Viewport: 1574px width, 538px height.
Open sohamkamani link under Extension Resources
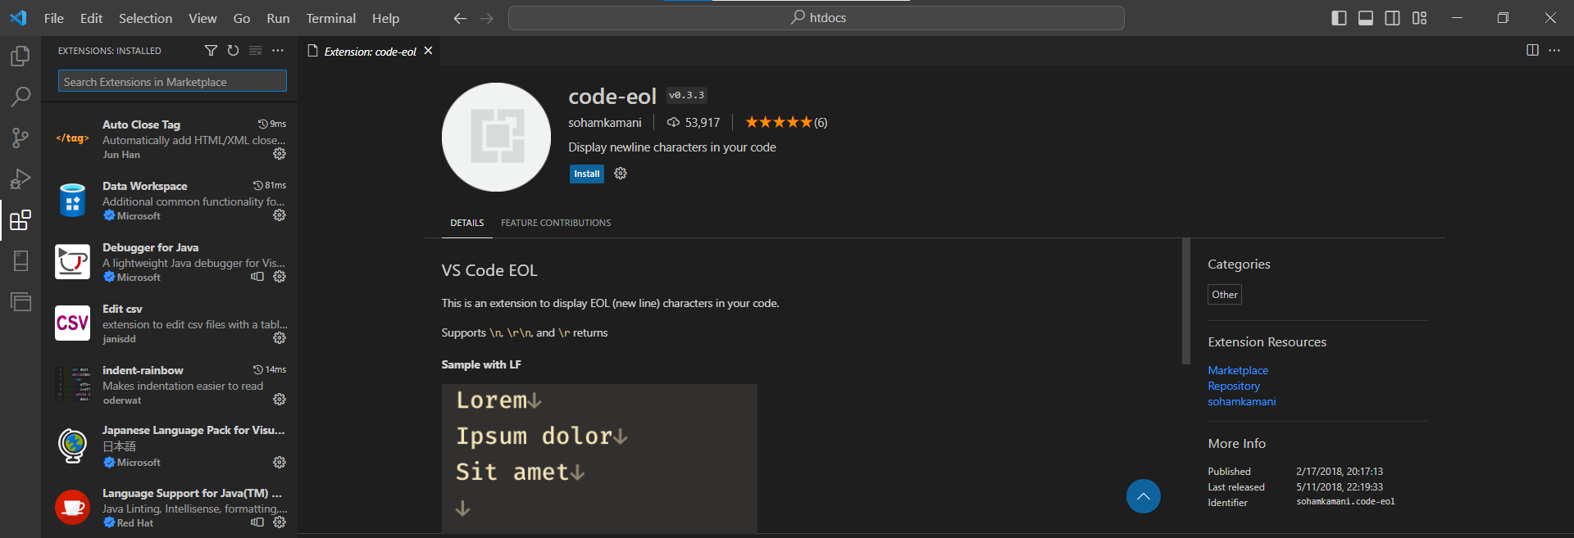click(x=1241, y=401)
